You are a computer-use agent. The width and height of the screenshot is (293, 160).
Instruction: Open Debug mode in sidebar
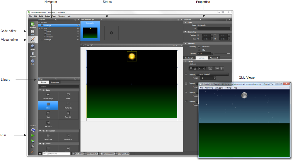coord(33,47)
